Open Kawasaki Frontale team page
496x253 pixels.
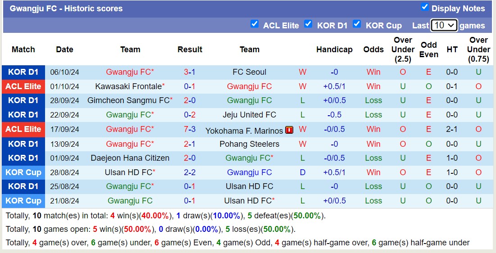(x=128, y=86)
